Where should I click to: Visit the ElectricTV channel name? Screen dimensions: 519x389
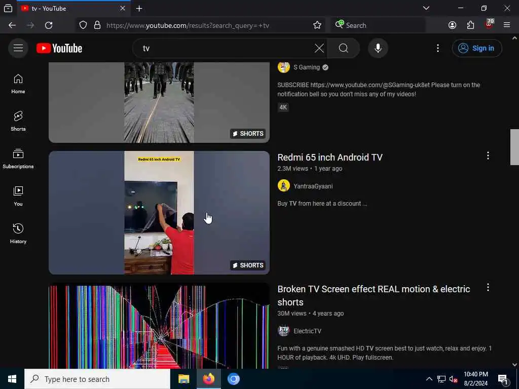307,331
